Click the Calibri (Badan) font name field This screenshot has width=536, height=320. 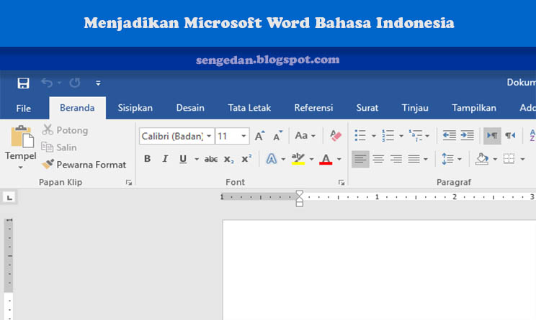pyautogui.click(x=172, y=136)
